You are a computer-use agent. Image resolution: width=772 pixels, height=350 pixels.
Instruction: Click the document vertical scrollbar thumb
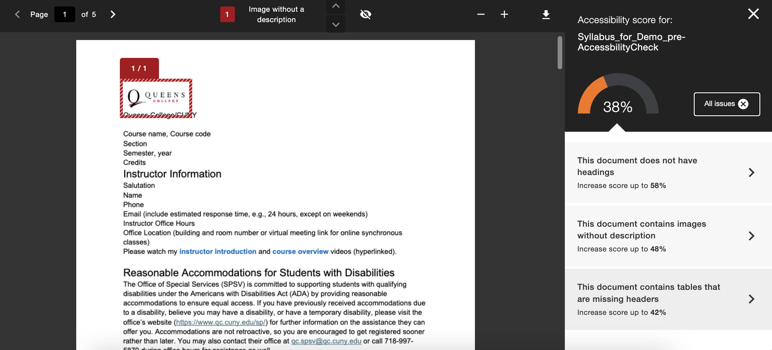pyautogui.click(x=560, y=53)
